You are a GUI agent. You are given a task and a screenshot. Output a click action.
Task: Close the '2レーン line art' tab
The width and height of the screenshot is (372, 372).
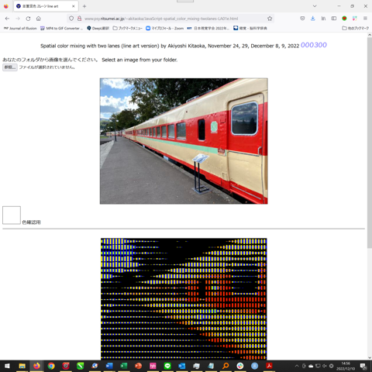tap(74, 6)
